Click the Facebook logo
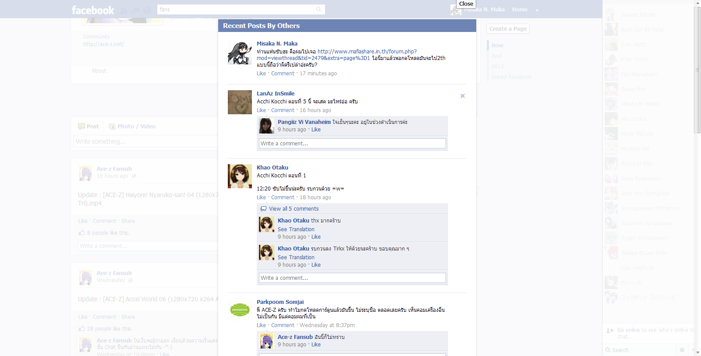Screen dimensions: 701x356 click(92, 10)
